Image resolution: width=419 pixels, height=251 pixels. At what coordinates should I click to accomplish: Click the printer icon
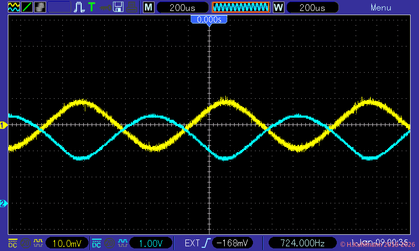(x=132, y=7)
